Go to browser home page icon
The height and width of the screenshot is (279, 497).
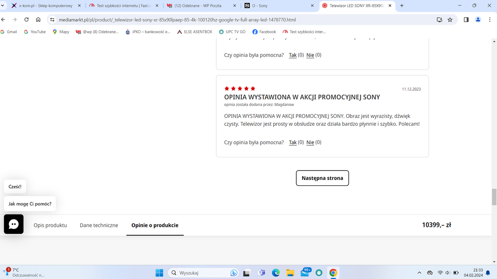pyautogui.click(x=38, y=20)
